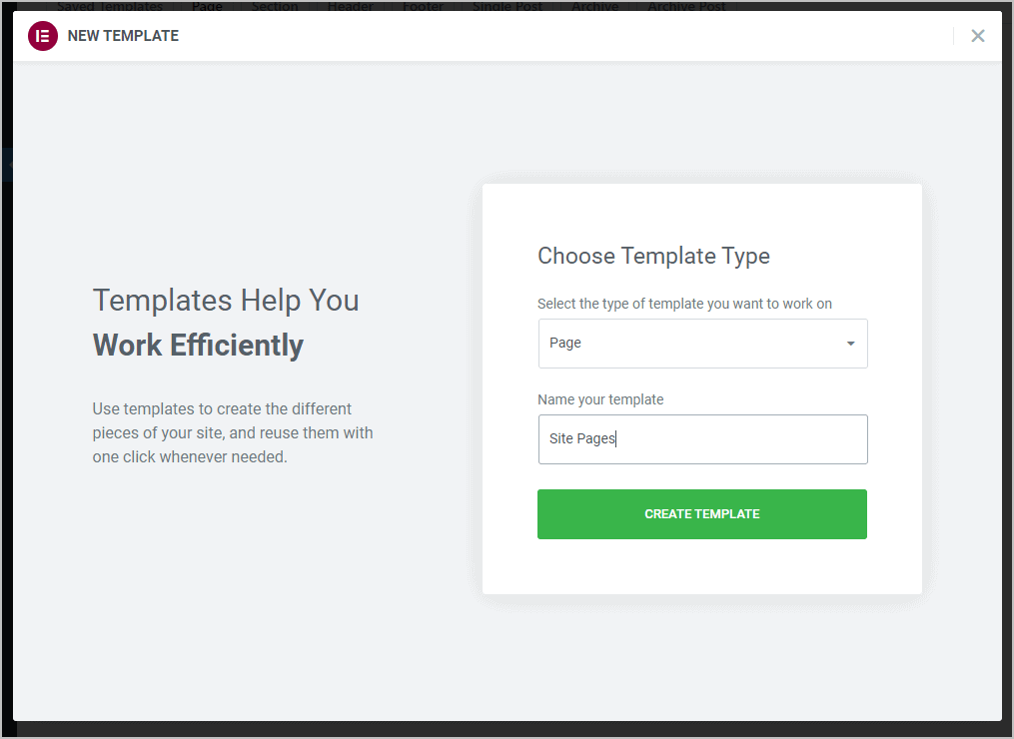
Task: Click the template type dropdown arrow
Action: pos(850,344)
